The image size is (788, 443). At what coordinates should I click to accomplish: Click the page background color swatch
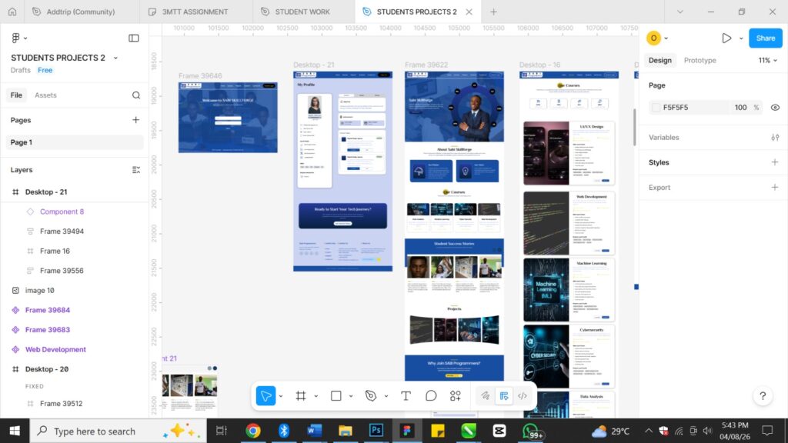click(656, 108)
